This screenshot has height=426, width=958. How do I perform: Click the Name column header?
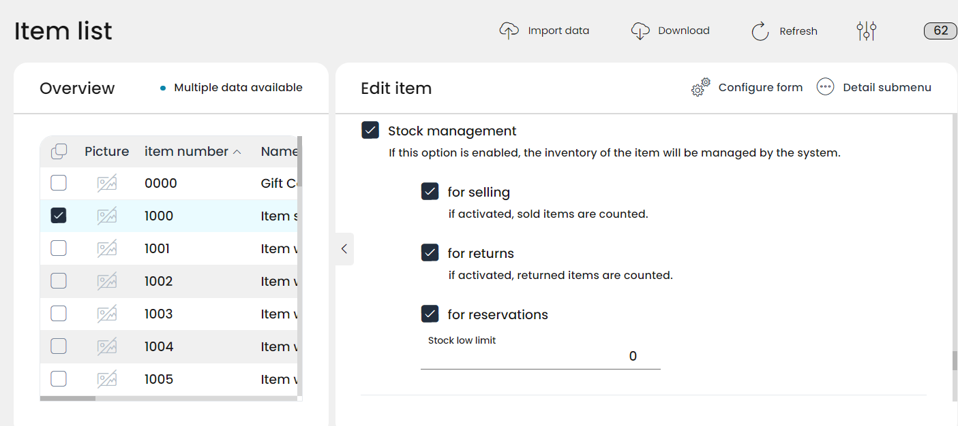[279, 152]
